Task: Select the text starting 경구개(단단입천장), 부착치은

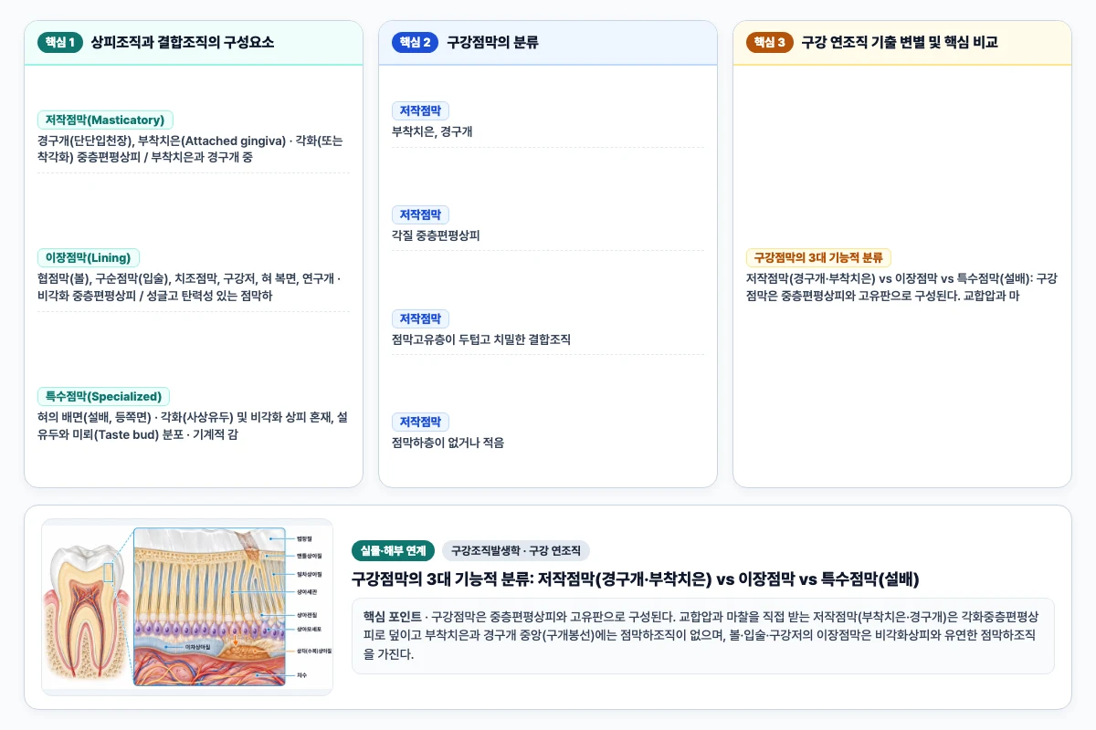Action: click(193, 149)
